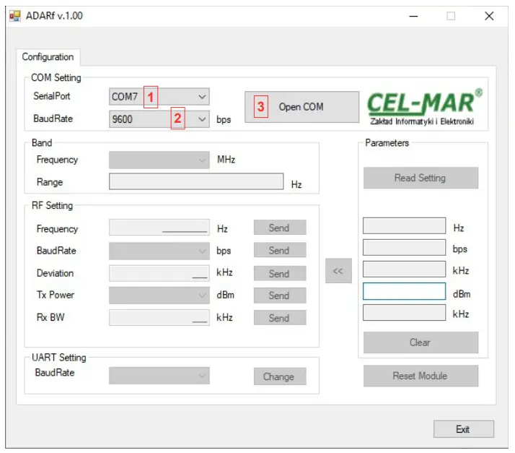Switch to the Configuration tab

pos(48,57)
